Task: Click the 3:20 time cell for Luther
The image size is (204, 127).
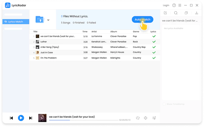Action: pos(85,42)
